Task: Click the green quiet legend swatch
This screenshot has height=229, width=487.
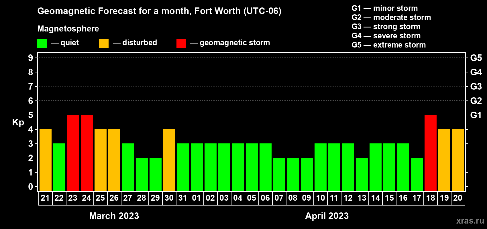Action: [42, 43]
